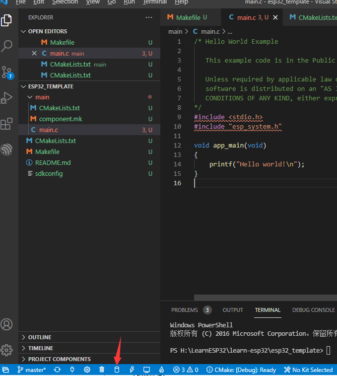Open Makefile from Open Editors list

pyautogui.click(x=89, y=42)
